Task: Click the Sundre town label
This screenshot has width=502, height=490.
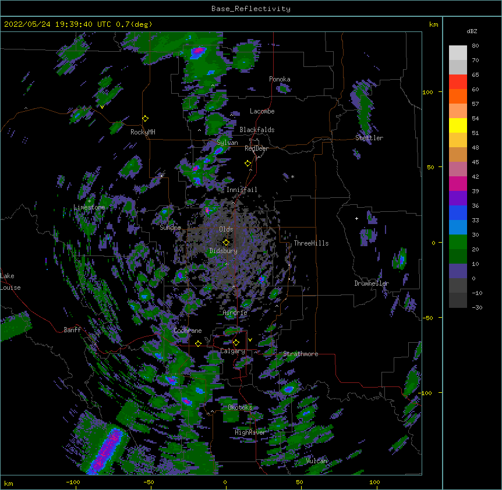Action: coord(170,228)
